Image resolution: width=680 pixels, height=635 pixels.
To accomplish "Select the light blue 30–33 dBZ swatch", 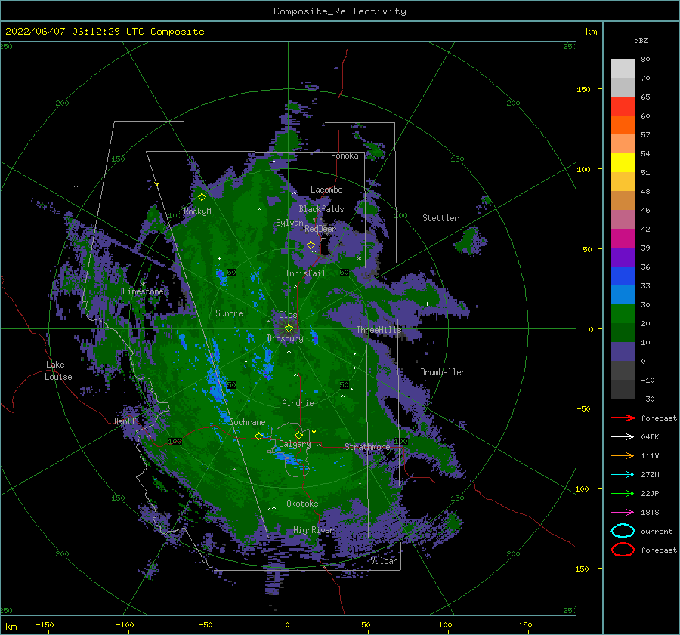I will [623, 294].
